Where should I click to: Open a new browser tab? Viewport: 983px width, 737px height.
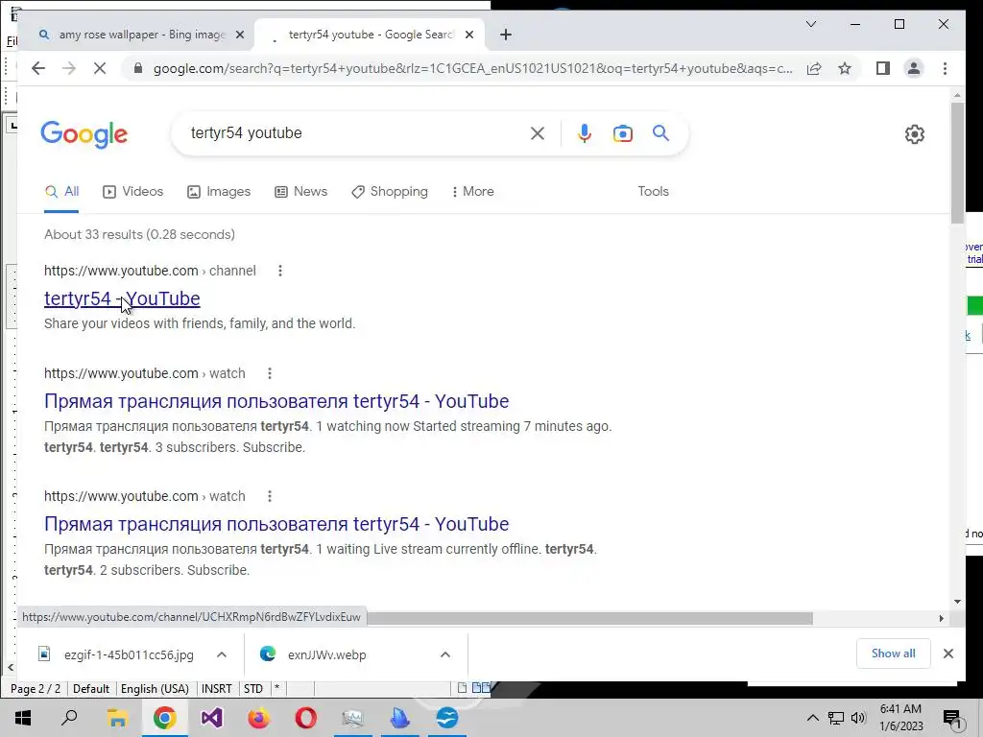[x=506, y=35]
